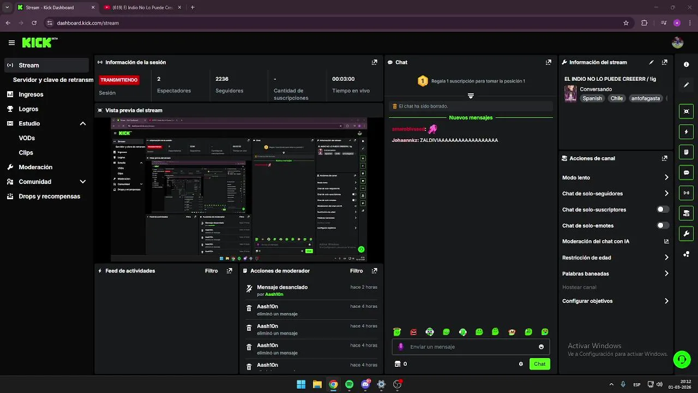Toggle the stream preview widget icon in right sidebar
This screenshot has width=698, height=393.
(x=686, y=111)
